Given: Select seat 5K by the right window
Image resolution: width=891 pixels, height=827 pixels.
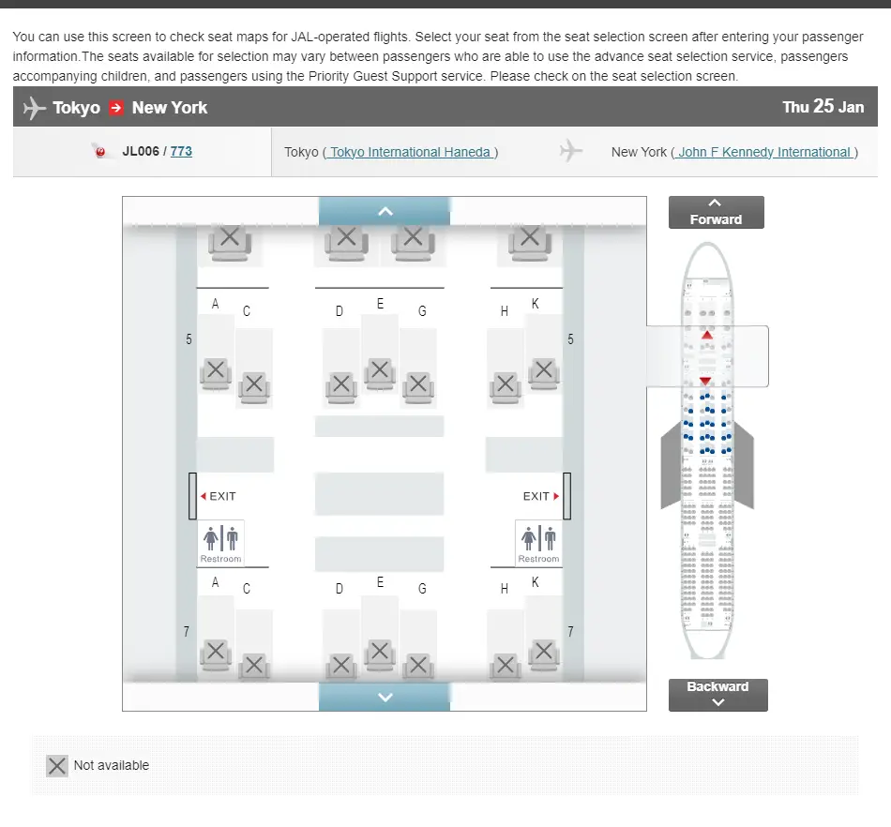Looking at the screenshot, I should (543, 371).
